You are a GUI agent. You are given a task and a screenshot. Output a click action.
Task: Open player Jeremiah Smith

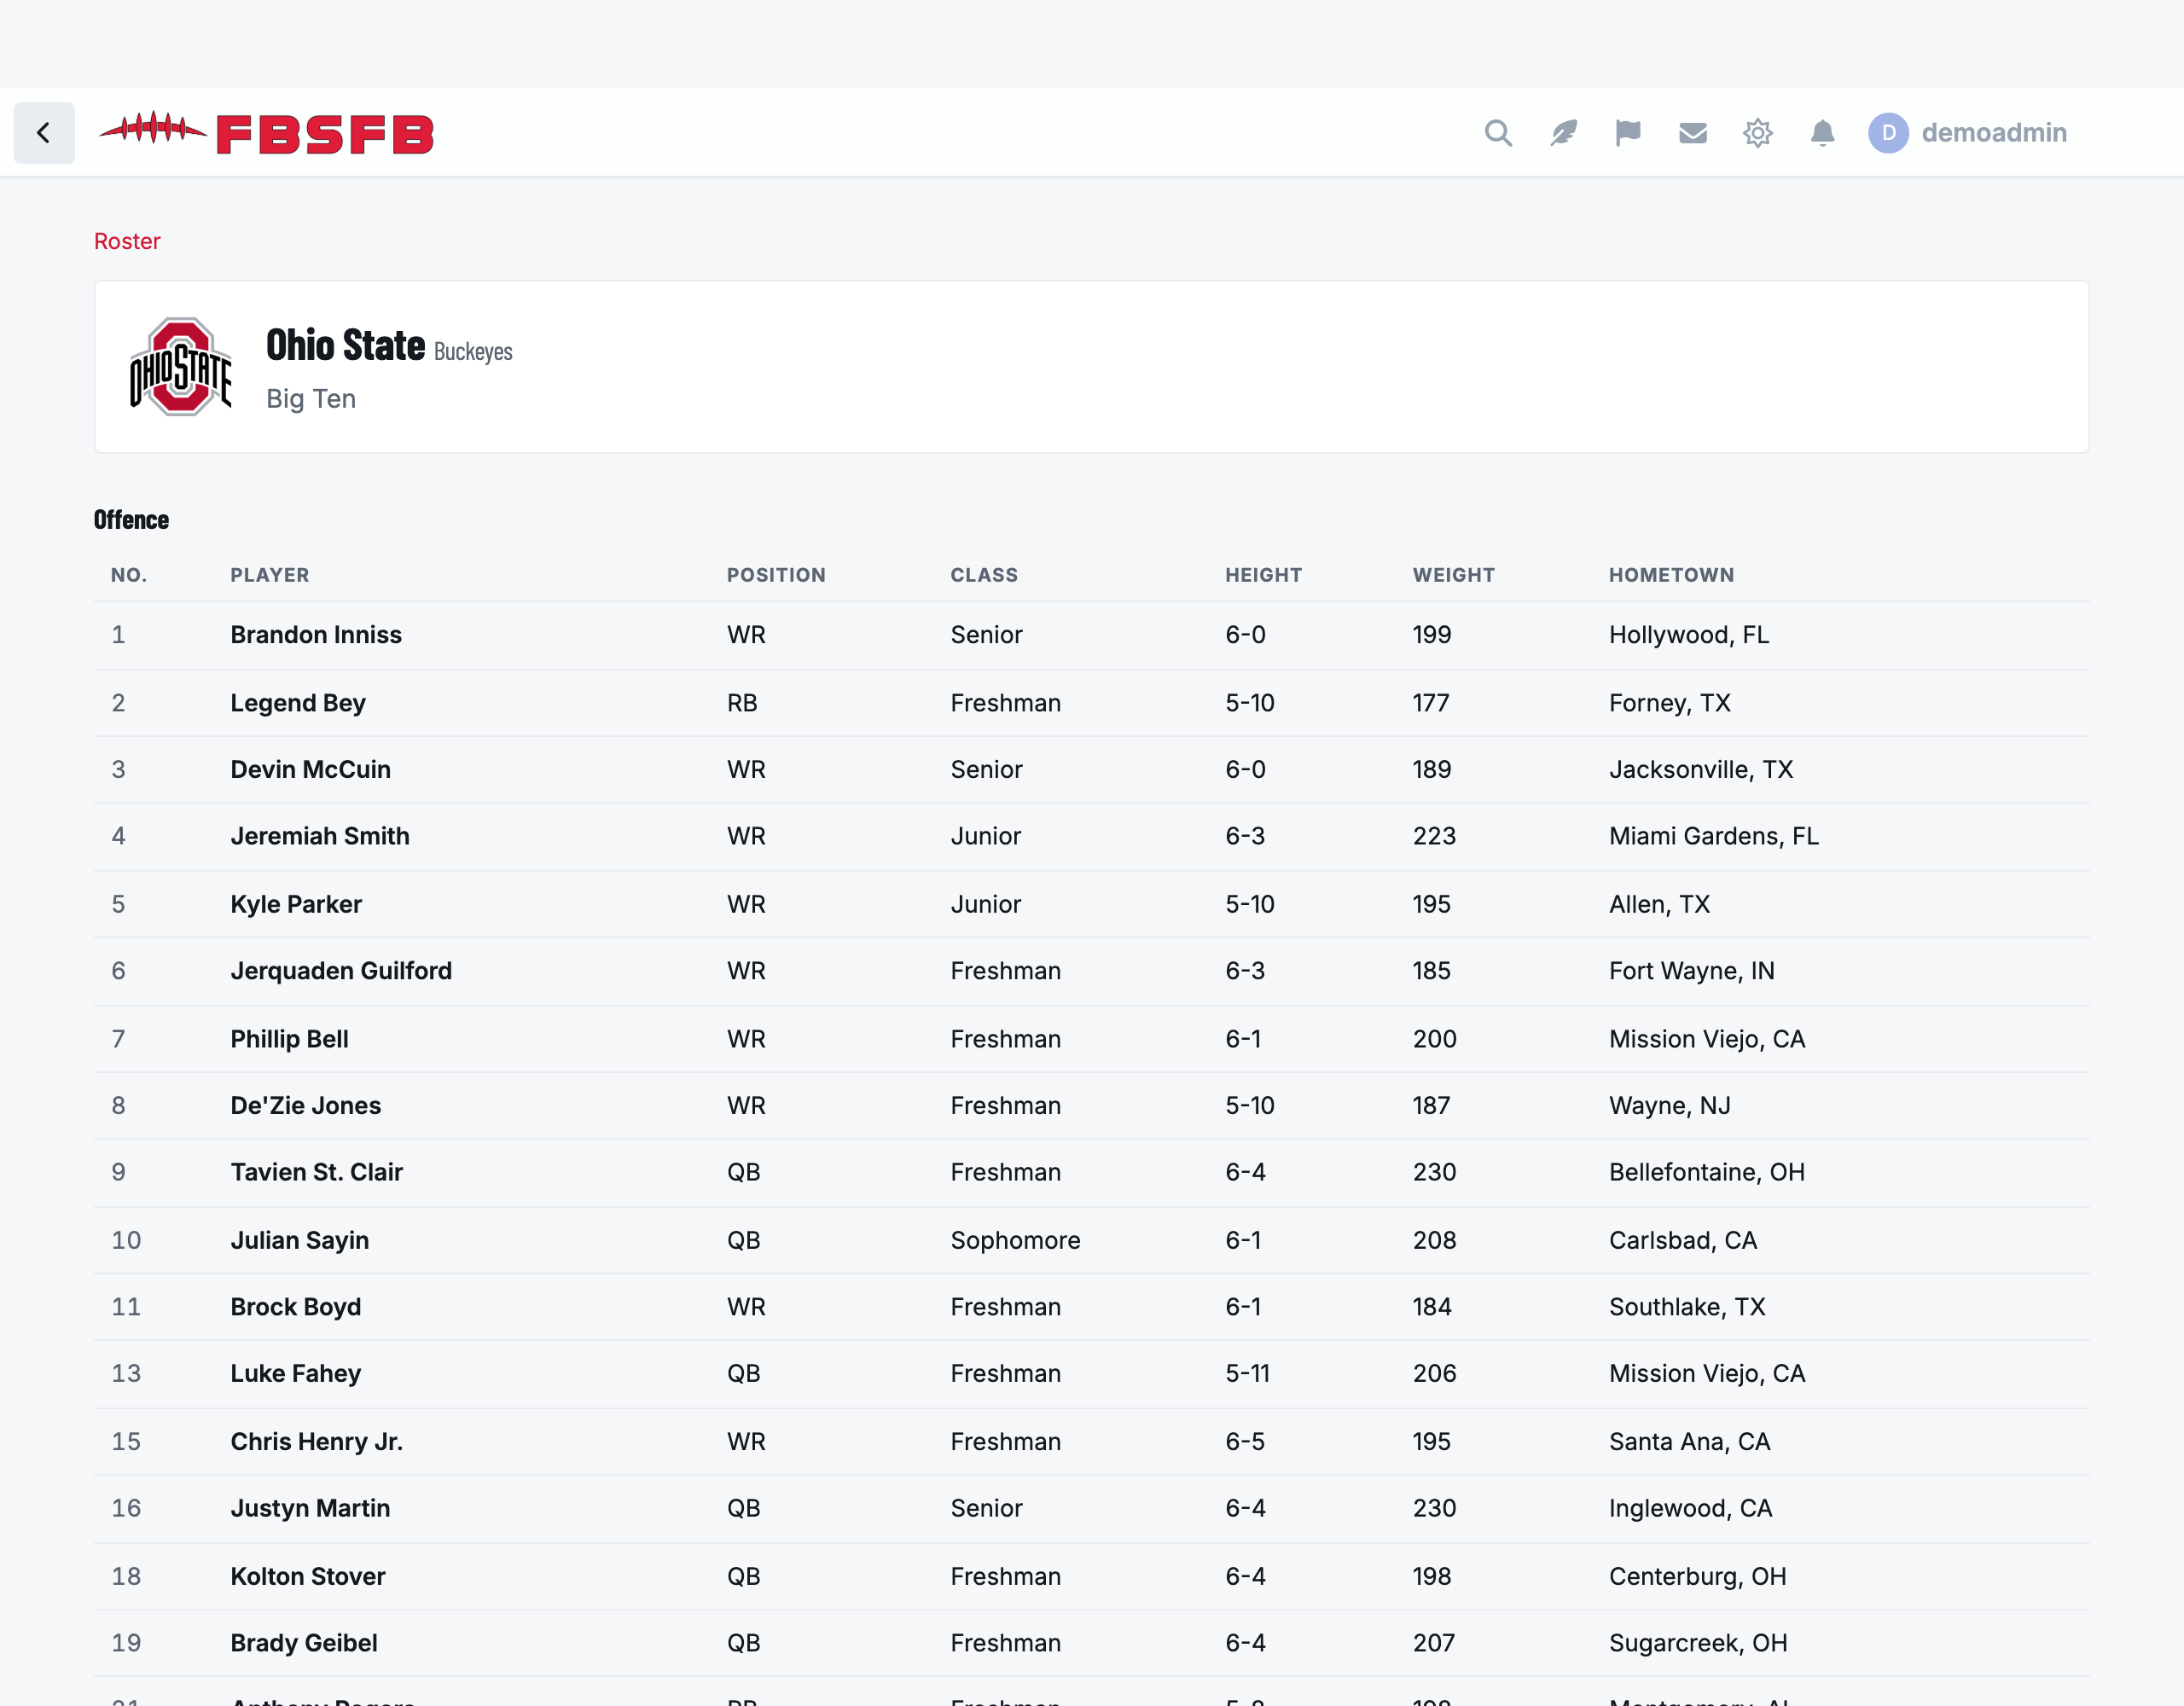click(x=320, y=836)
